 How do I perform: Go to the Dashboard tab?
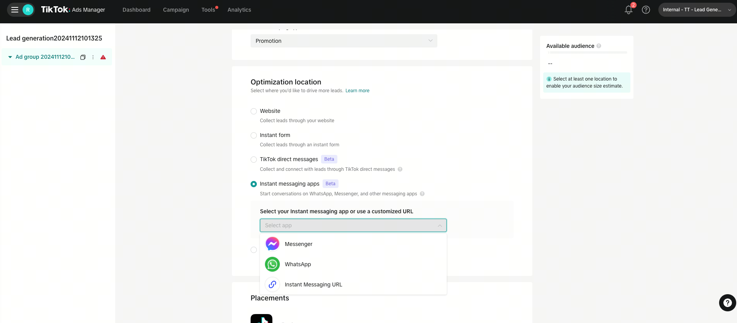point(137,10)
